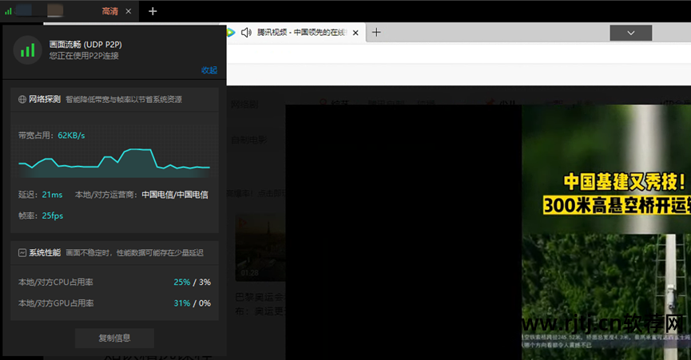
Task: Collapse the panel via 收起 link
Action: click(209, 70)
